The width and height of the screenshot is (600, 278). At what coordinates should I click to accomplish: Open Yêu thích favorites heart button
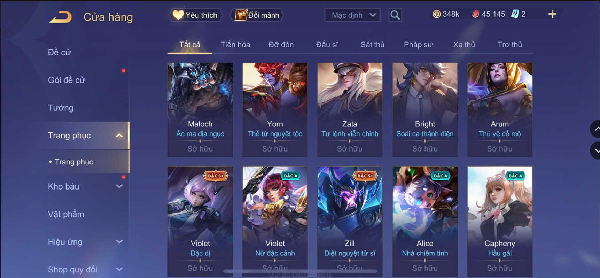pyautogui.click(x=196, y=15)
